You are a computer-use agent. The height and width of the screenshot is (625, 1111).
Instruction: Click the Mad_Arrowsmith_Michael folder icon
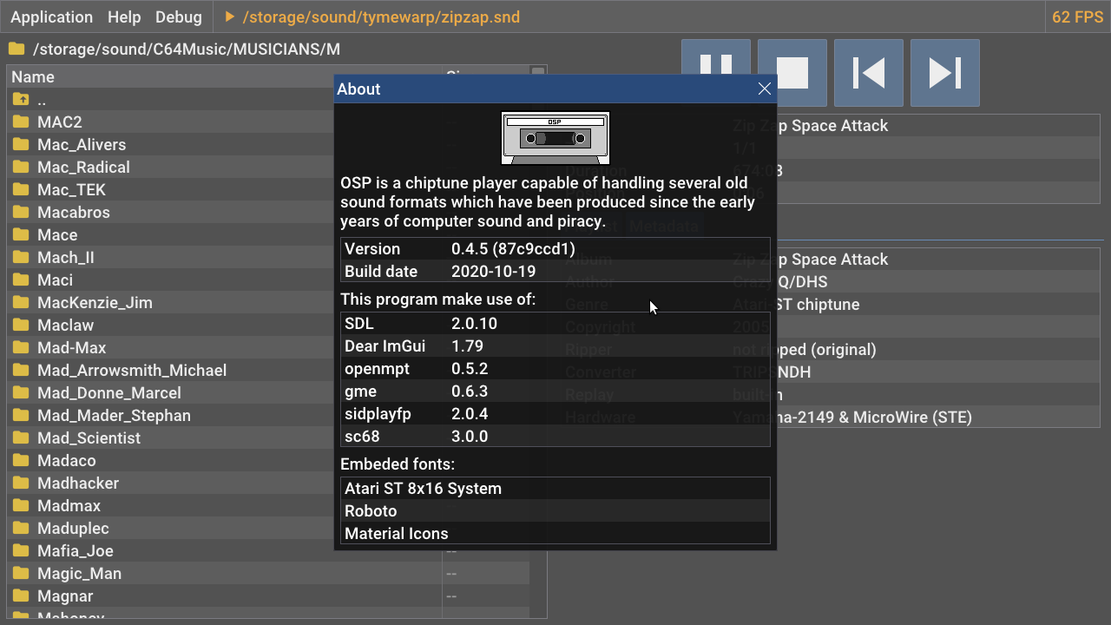(21, 371)
